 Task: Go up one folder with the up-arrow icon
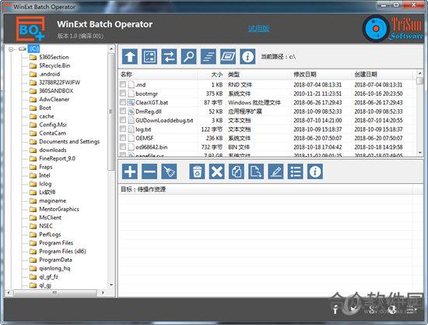click(130, 57)
